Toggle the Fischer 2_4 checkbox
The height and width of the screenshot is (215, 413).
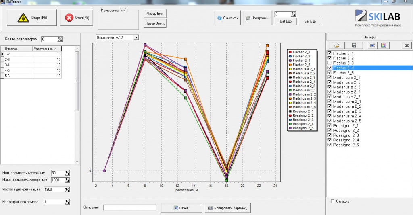pyautogui.click(x=330, y=68)
